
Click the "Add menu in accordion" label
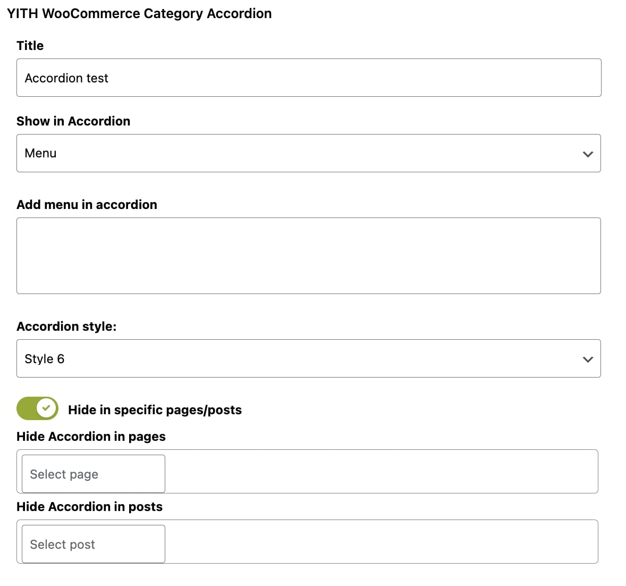(x=87, y=205)
